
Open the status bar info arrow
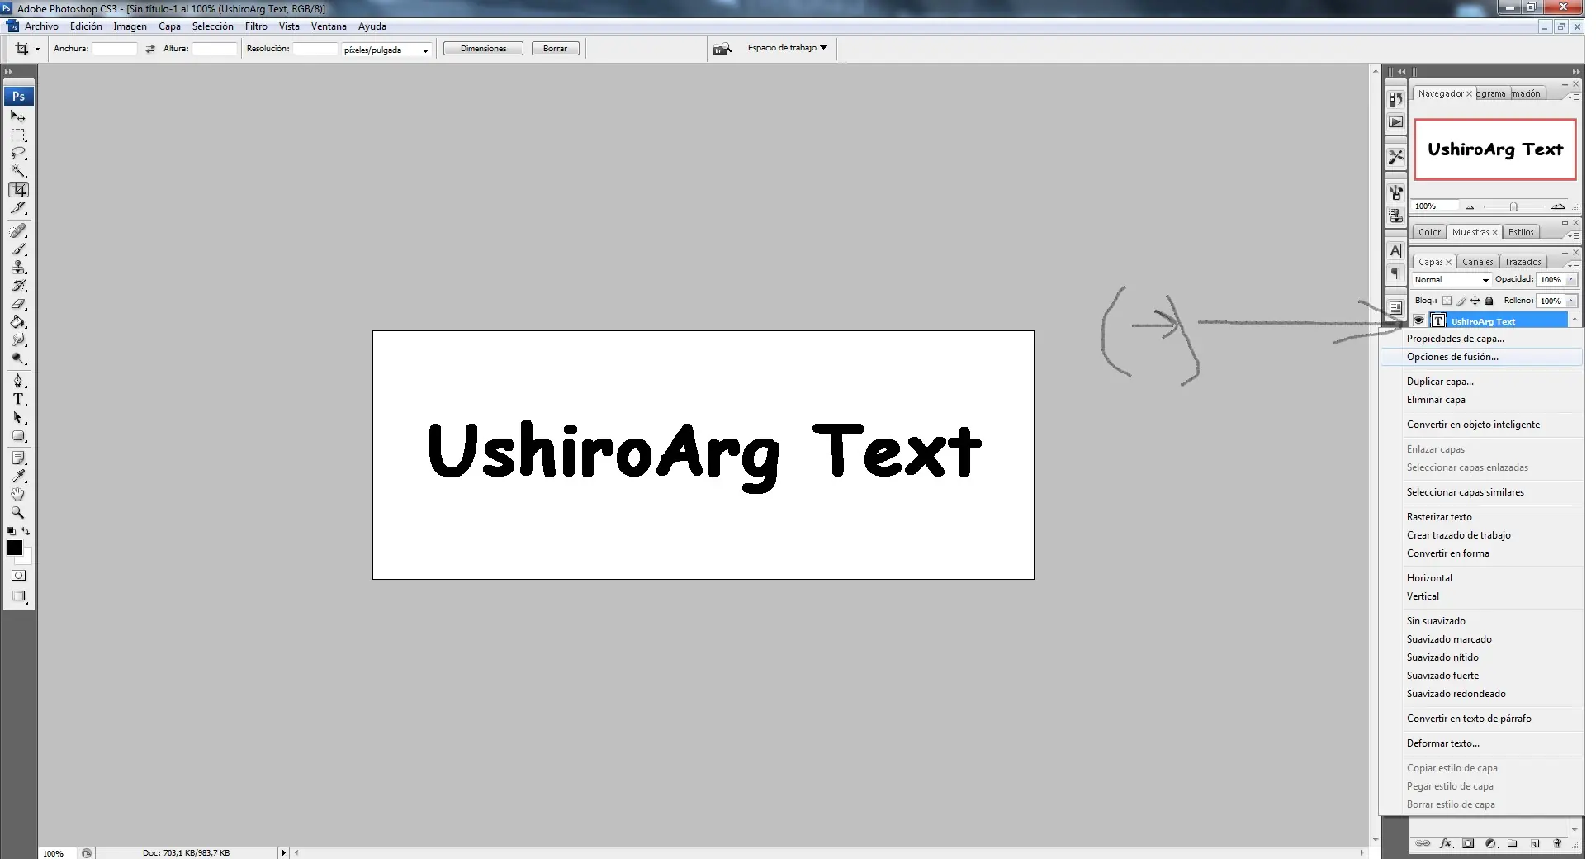[x=282, y=852]
